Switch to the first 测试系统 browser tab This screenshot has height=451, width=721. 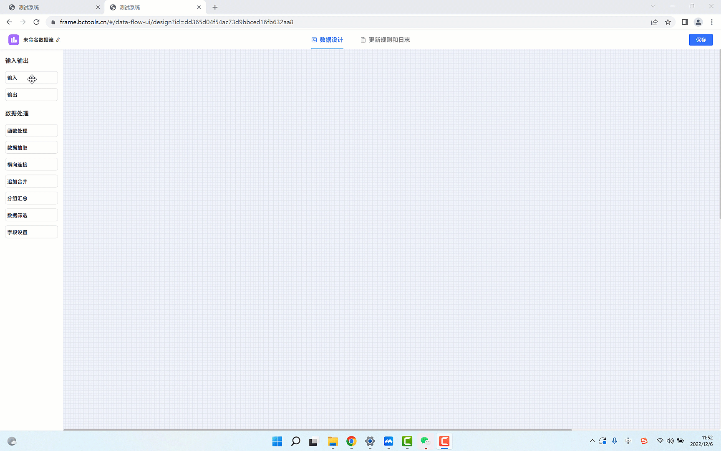[x=52, y=7]
